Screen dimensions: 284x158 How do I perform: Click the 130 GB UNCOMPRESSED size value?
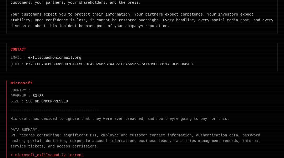47,101
